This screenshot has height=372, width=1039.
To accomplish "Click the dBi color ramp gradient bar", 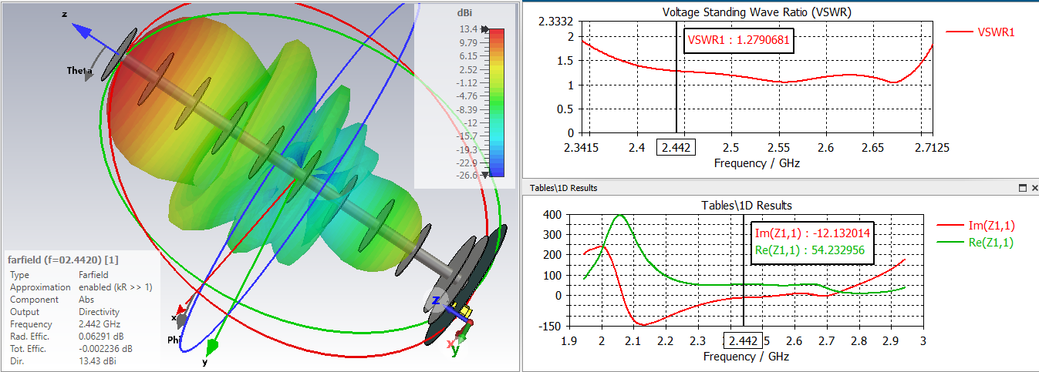I will (498, 102).
